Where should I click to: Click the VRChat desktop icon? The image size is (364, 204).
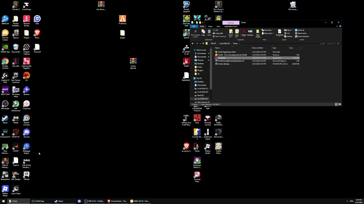point(26,176)
